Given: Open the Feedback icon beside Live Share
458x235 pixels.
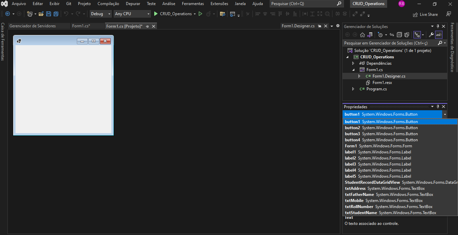Looking at the screenshot, I should [x=449, y=14].
